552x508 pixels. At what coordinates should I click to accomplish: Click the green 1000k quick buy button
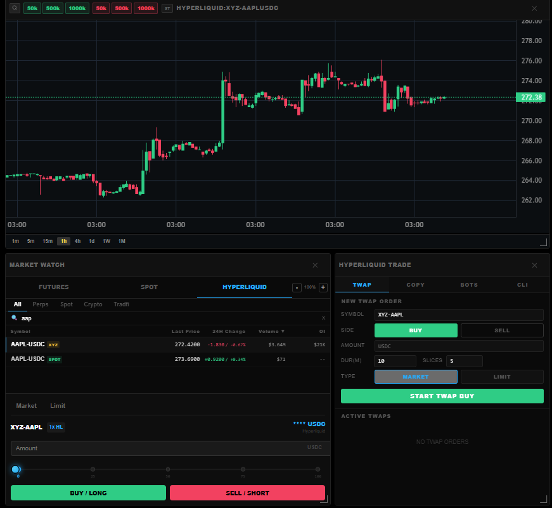coord(77,8)
